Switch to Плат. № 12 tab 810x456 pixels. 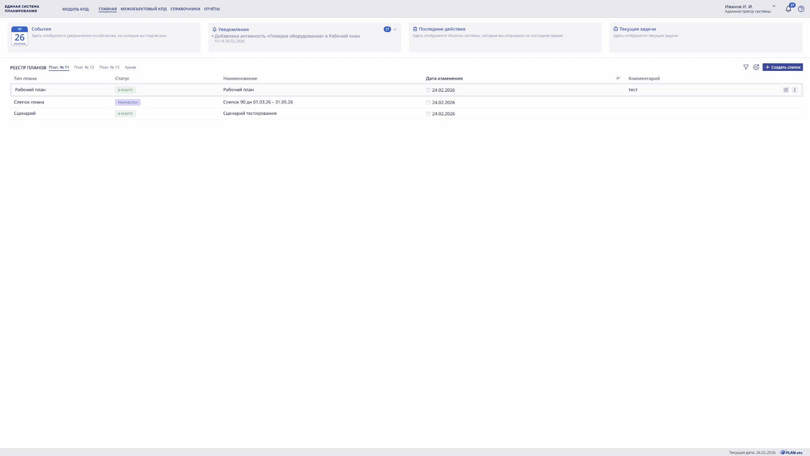[x=84, y=68]
